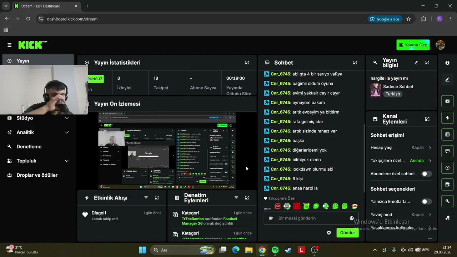Expand the Etkinlik Akışı panel
457x257 pixels.
(157, 198)
